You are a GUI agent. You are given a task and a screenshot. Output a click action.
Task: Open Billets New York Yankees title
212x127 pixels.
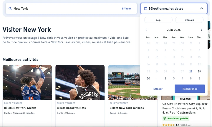(x=127, y=108)
